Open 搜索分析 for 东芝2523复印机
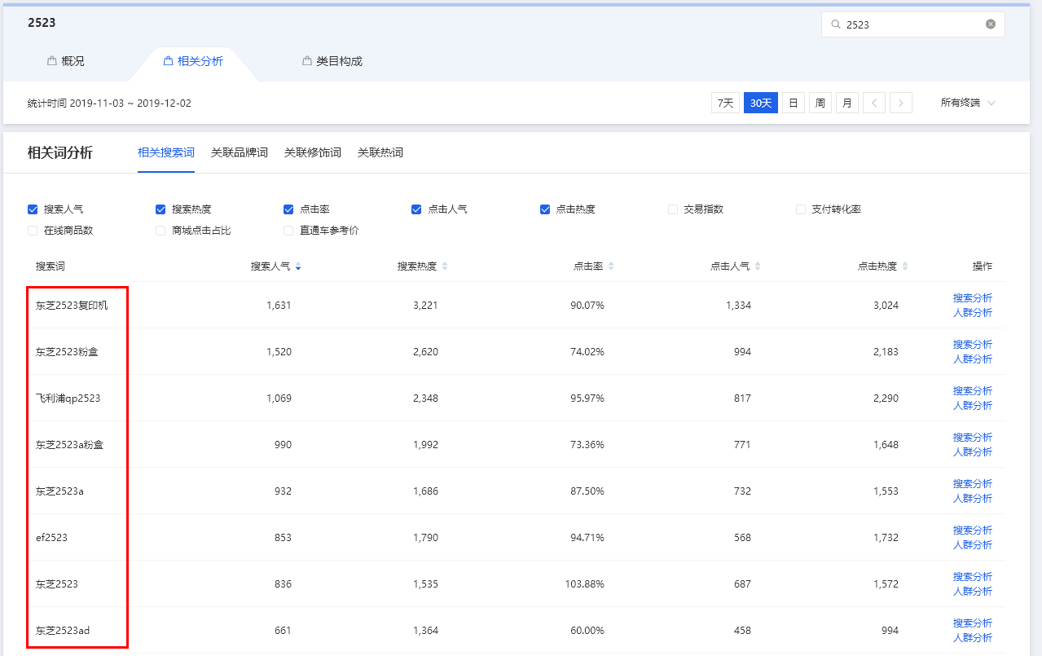1042x656 pixels. point(973,298)
